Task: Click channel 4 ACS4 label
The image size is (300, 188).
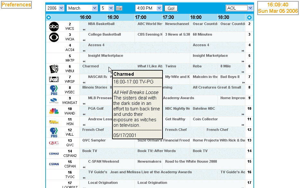Action: click(70, 47)
